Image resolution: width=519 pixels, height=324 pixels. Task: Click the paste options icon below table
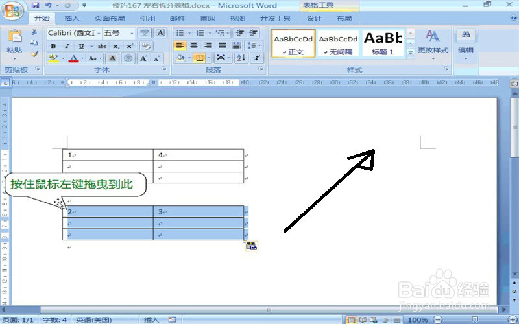point(252,246)
